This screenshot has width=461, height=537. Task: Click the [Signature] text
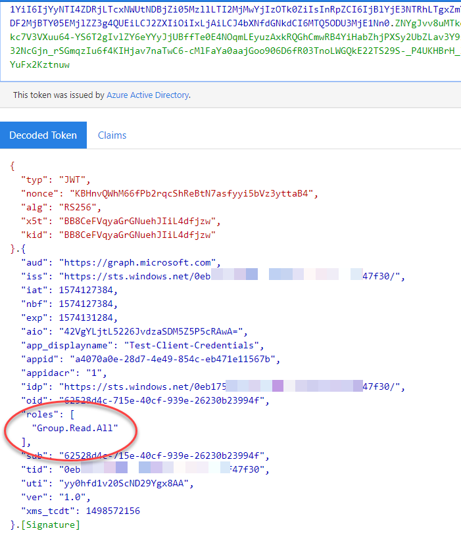click(51, 525)
